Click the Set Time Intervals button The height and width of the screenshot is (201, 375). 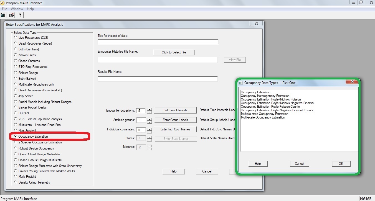click(x=175, y=110)
